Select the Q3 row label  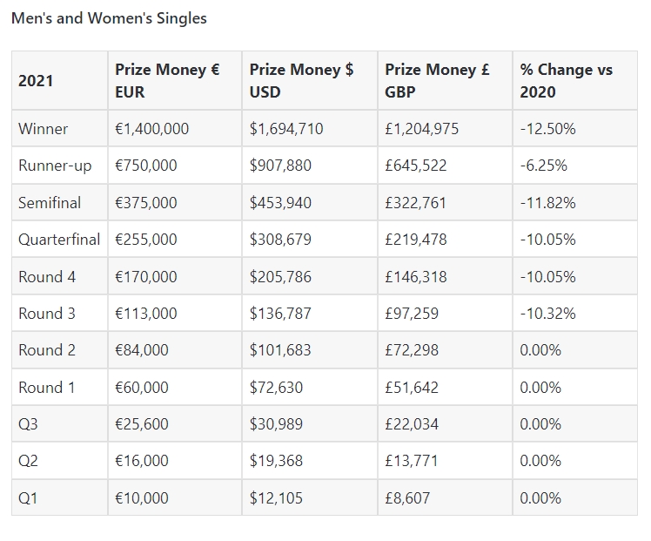pyautogui.click(x=29, y=424)
